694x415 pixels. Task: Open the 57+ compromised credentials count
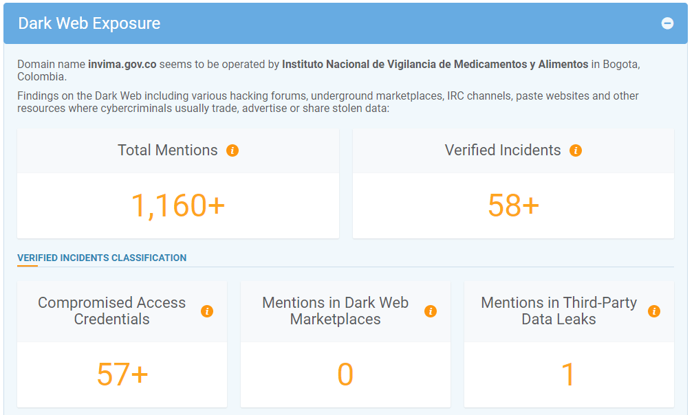click(122, 374)
